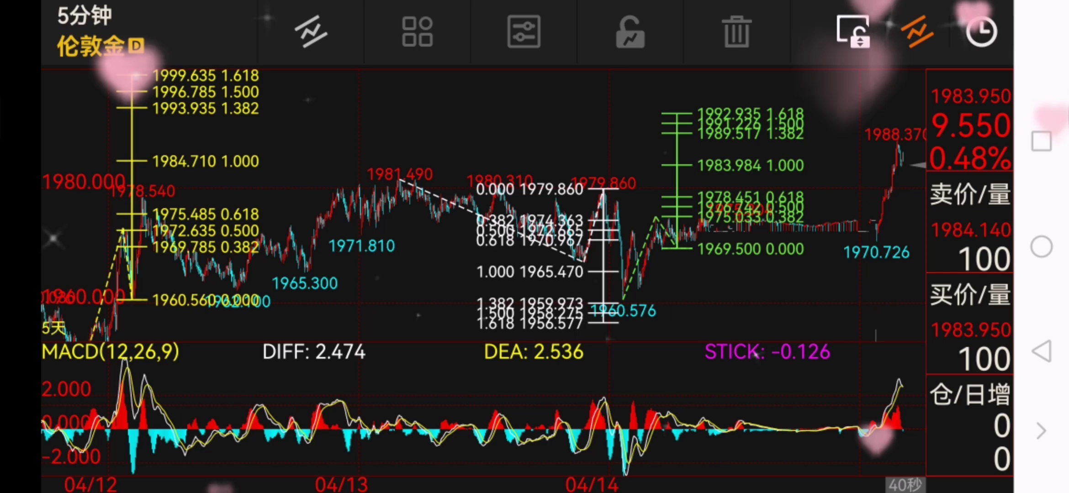This screenshot has width=1069, height=493.
Task: Toggle the screen rotation lock icon
Action: [x=852, y=31]
